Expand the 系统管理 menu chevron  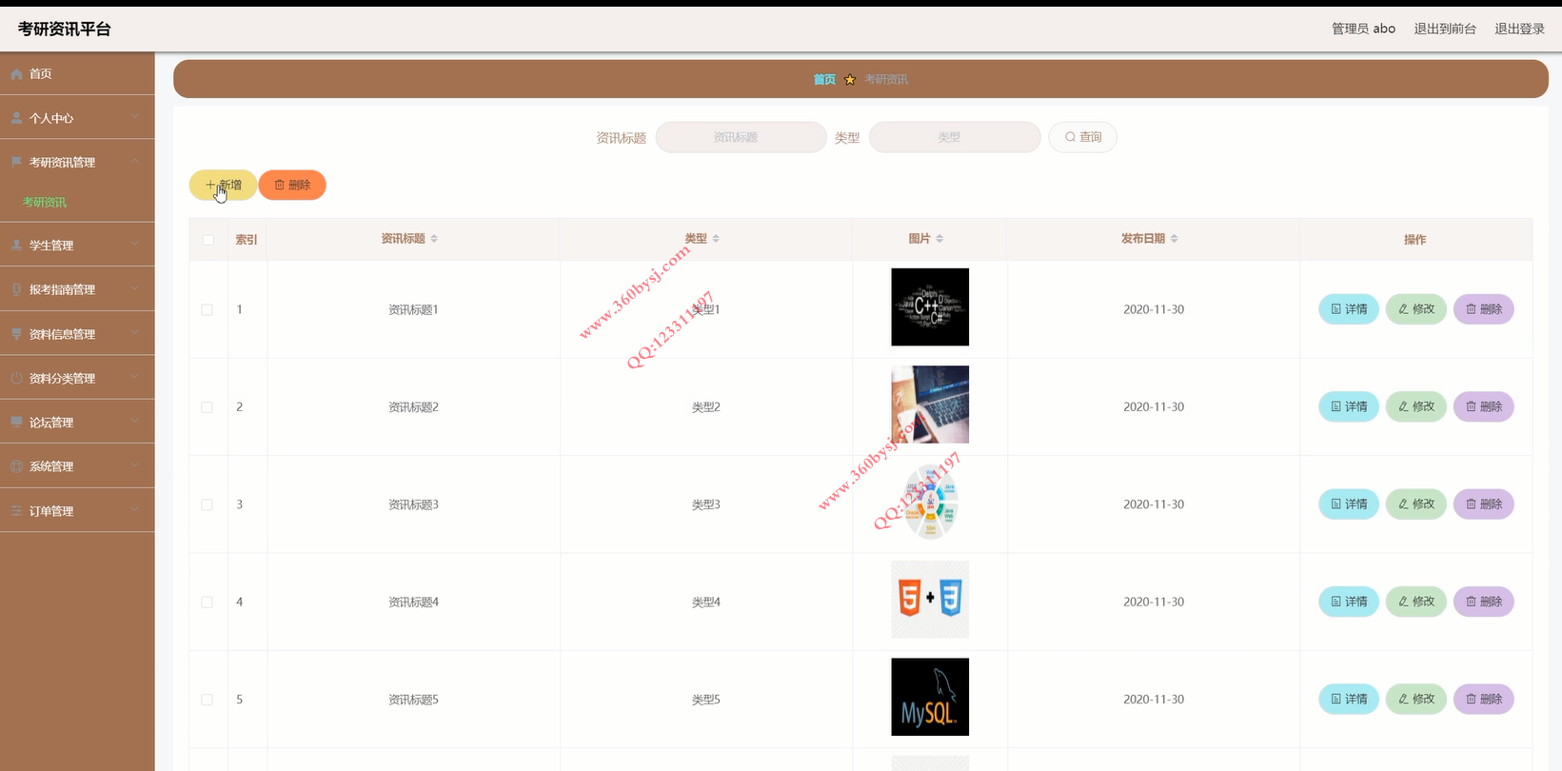tap(135, 466)
